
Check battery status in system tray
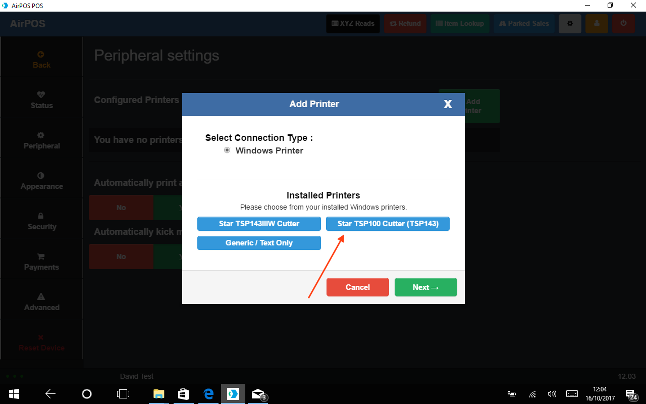pyautogui.click(x=512, y=394)
